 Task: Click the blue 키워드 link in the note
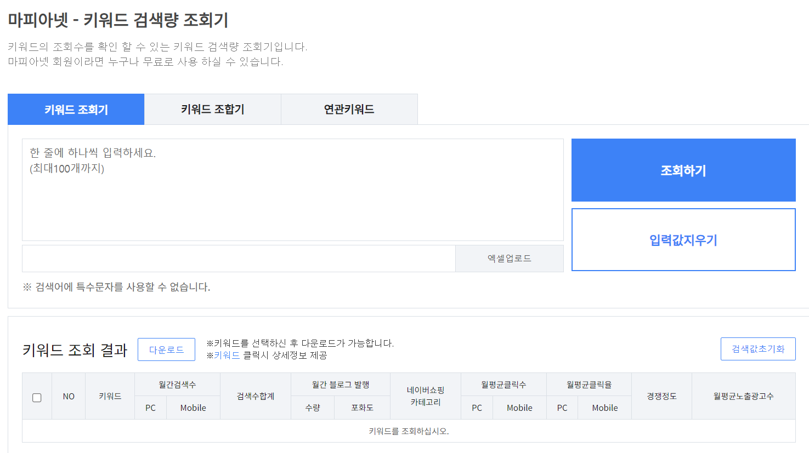click(x=227, y=355)
